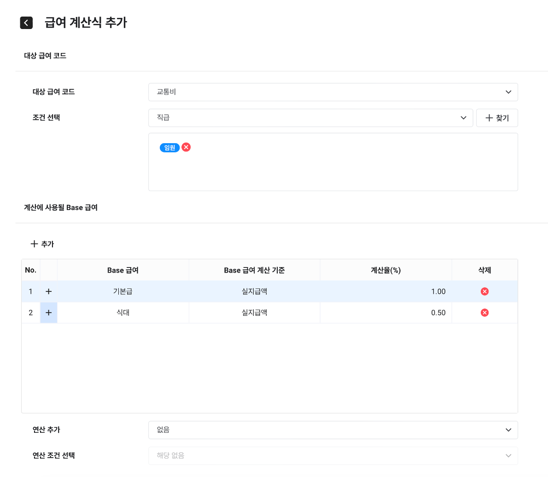Open the 조건 선택 dropdown showing 직급
Image resolution: width=548 pixels, height=477 pixels.
310,118
